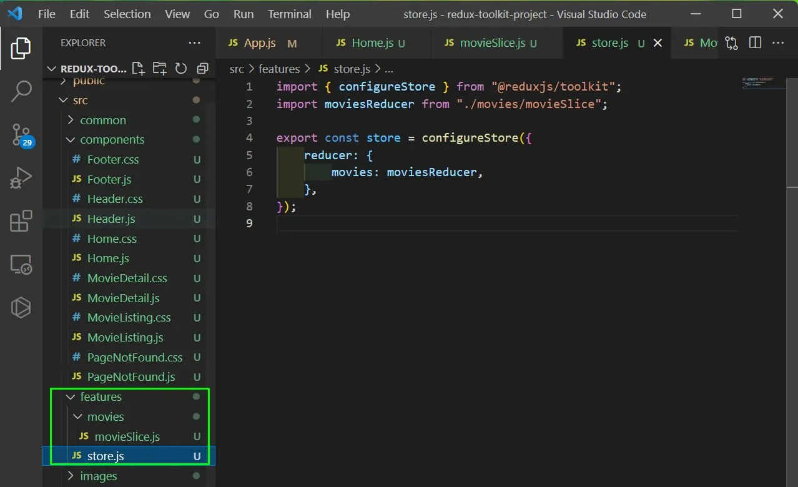Click the New File icon in explorer header
798x487 pixels.
139,68
